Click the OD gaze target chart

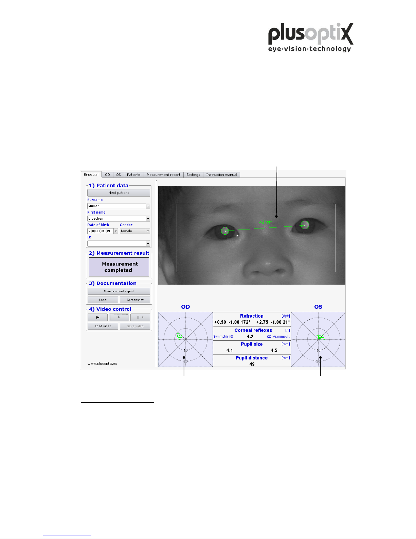185,339
